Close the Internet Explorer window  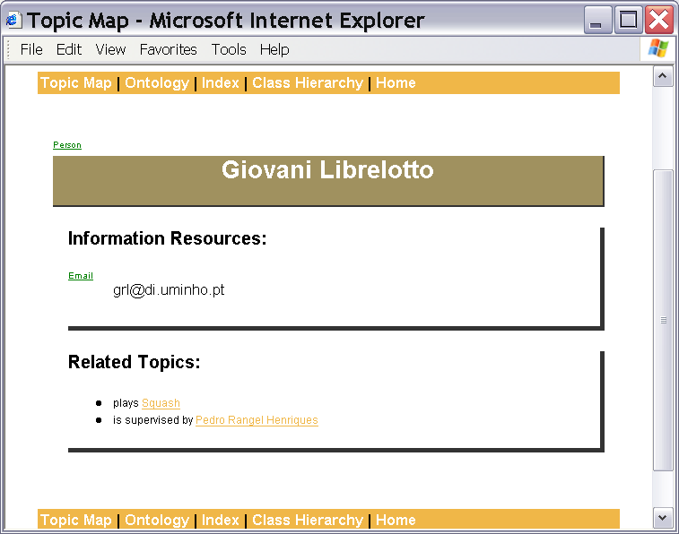pos(658,20)
